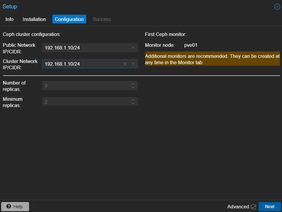The width and height of the screenshot is (282, 212).
Task: Toggle the Advanced checkbox
Action: [253, 207]
